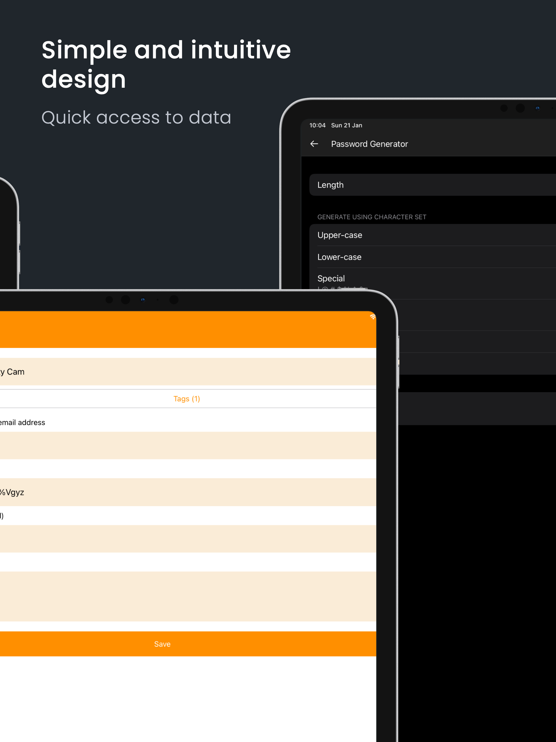
Task: Click the orange Save button
Action: 188,644
